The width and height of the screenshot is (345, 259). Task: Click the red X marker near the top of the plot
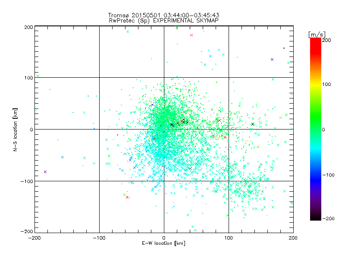coord(191,35)
